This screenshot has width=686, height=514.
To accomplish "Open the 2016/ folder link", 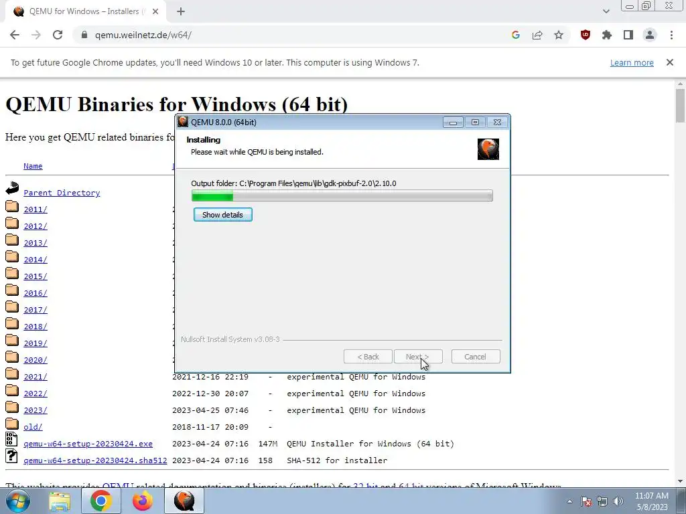I will [x=36, y=293].
